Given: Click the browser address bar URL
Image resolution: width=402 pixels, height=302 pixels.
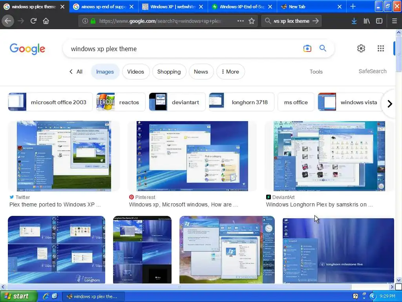Looking at the screenshot, I should (160, 21).
